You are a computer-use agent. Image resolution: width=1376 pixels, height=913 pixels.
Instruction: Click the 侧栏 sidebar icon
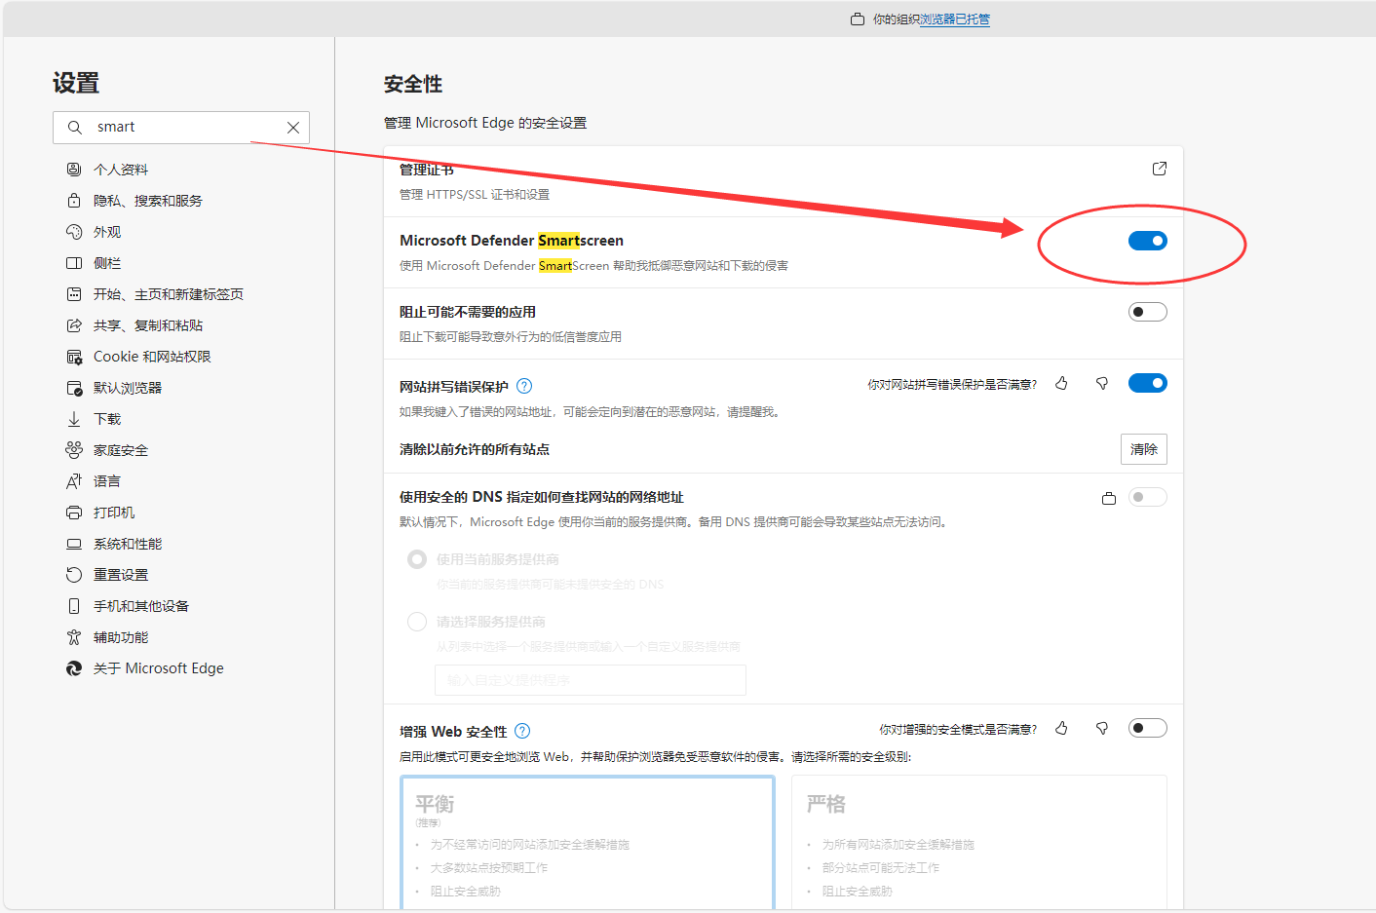pos(74,263)
